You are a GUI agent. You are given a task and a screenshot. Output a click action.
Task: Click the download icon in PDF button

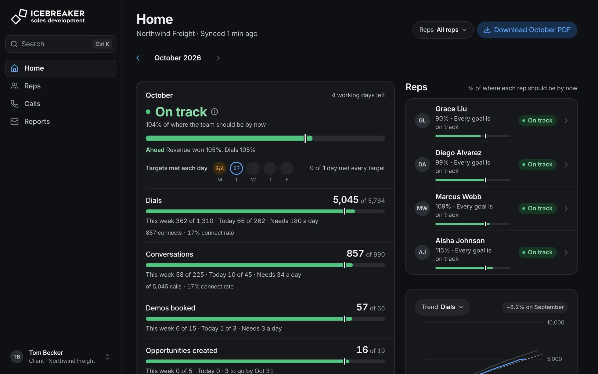tap(487, 30)
